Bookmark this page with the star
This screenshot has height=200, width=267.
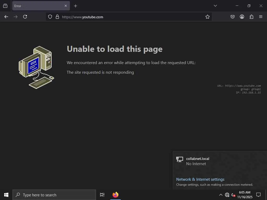point(207,17)
